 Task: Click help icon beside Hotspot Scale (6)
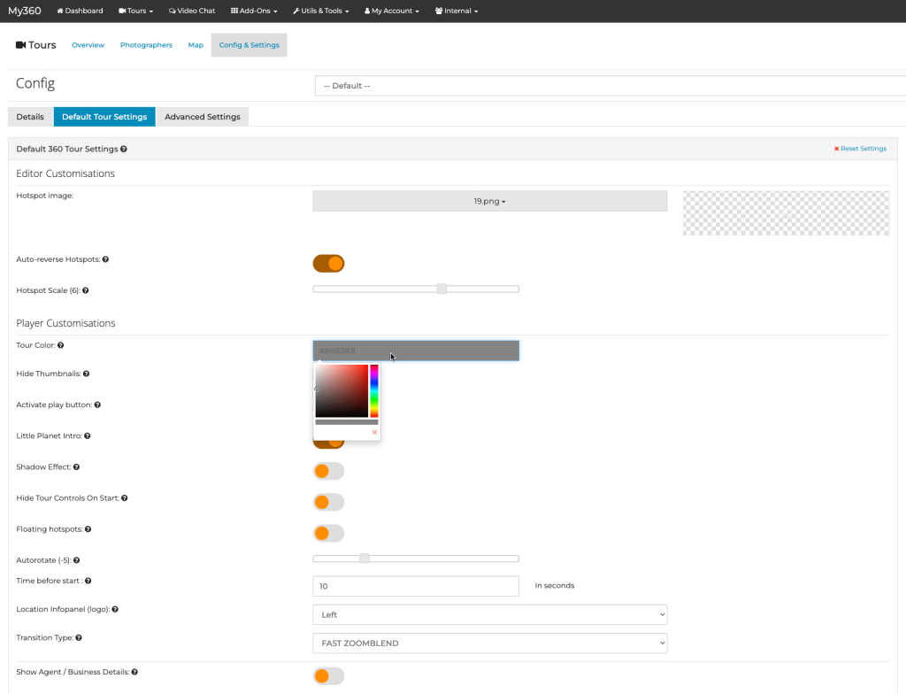click(86, 290)
